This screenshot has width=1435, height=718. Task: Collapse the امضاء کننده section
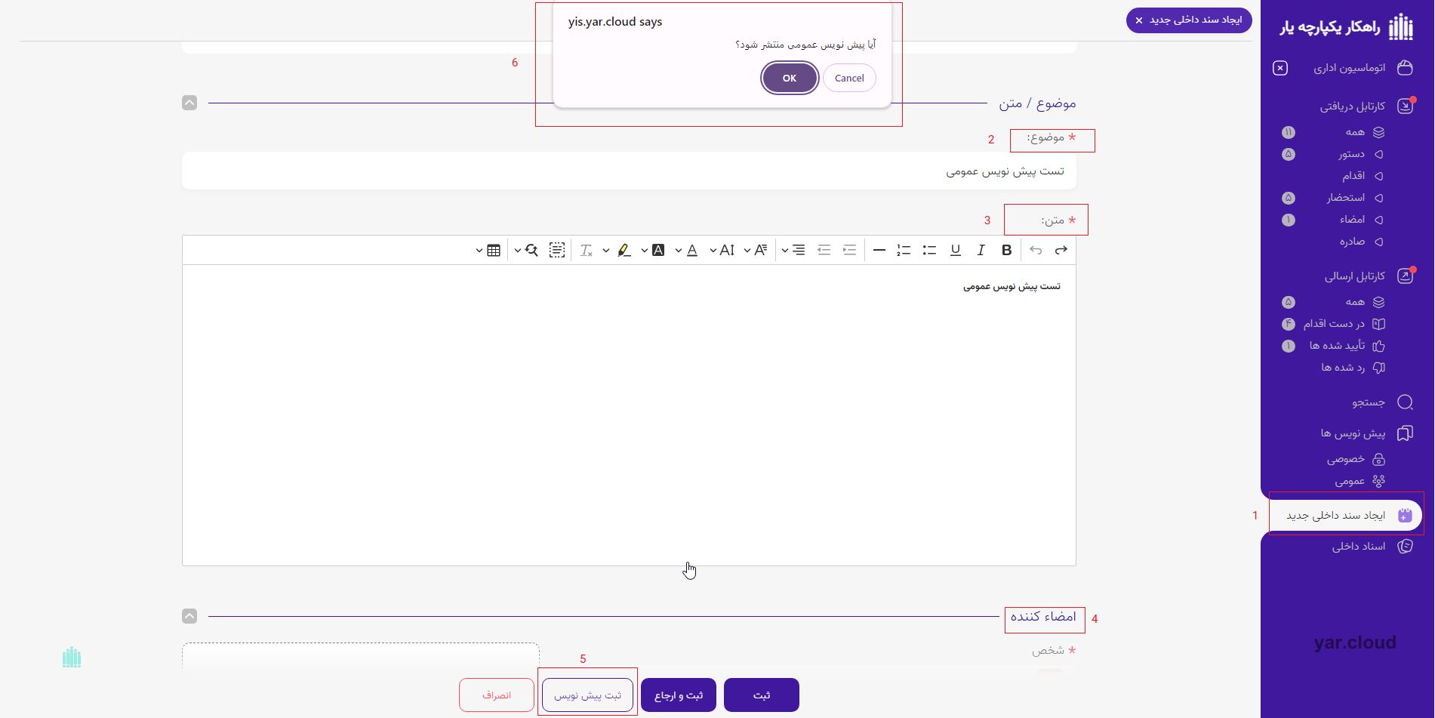(189, 616)
